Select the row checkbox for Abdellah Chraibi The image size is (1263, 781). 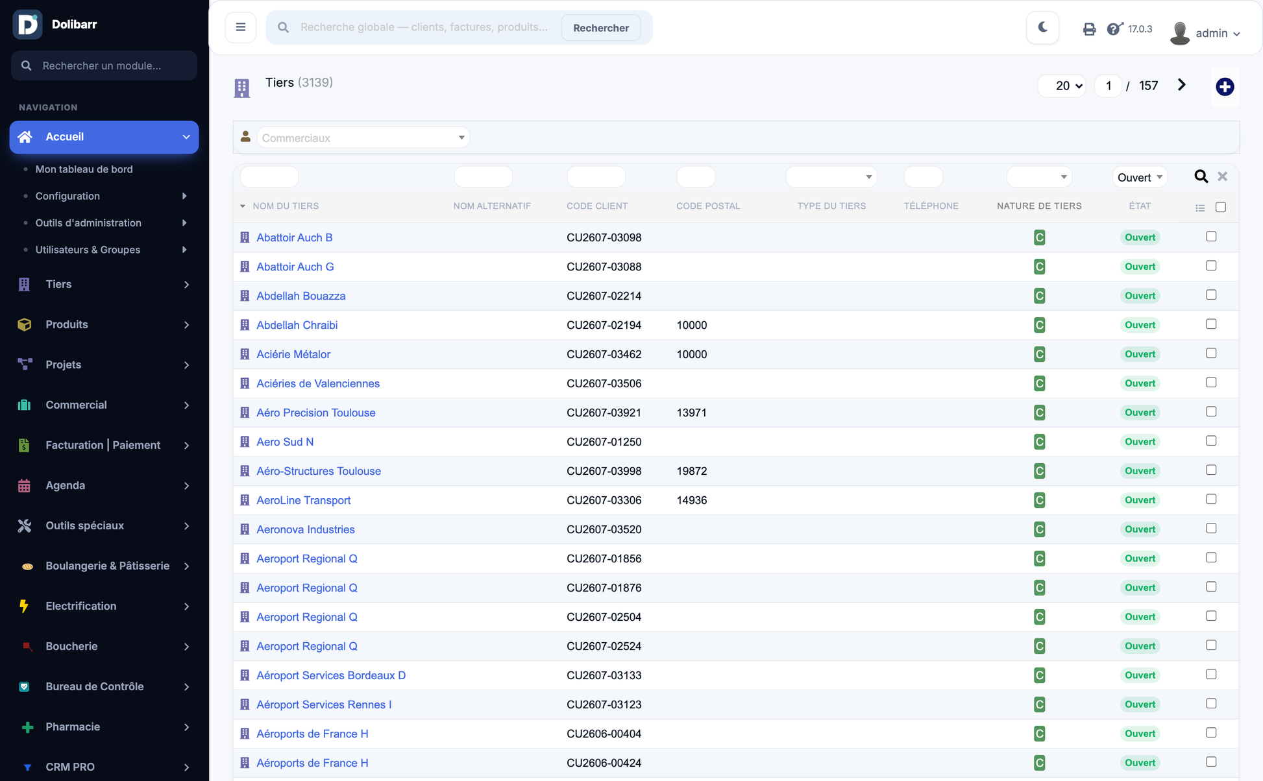[1211, 324]
